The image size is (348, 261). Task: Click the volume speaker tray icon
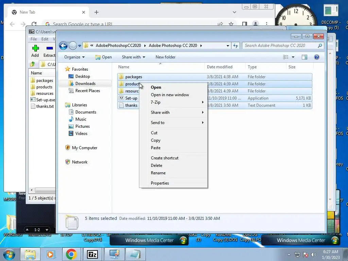(314, 255)
